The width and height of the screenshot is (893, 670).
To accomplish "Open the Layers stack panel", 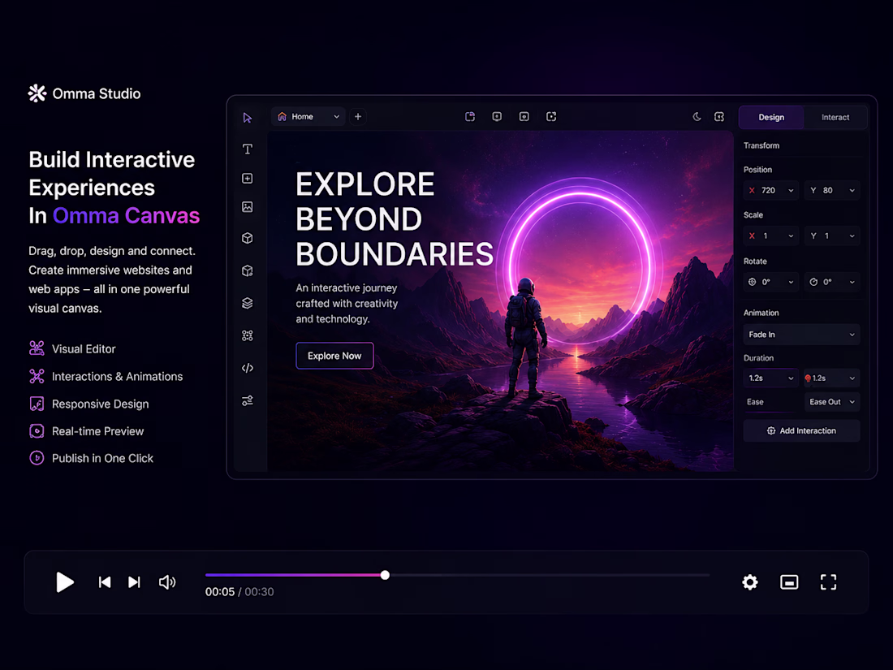I will coord(247,303).
